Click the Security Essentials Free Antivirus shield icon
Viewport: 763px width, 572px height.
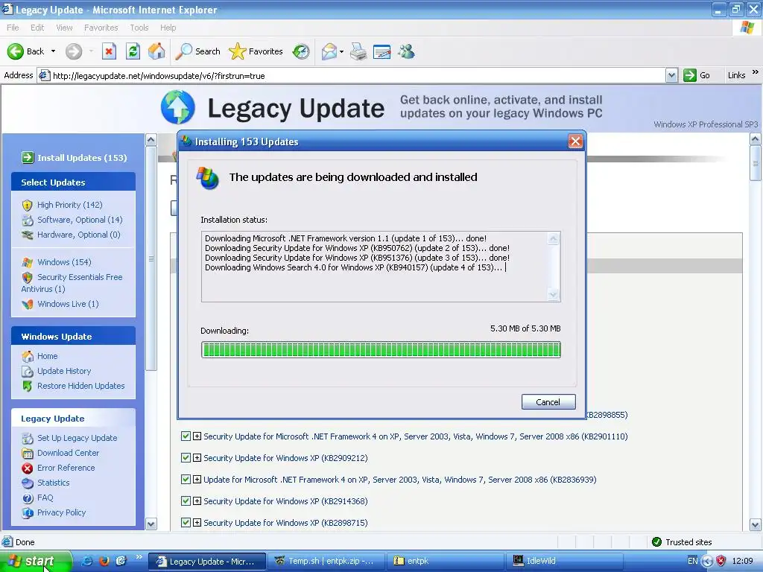(x=28, y=277)
